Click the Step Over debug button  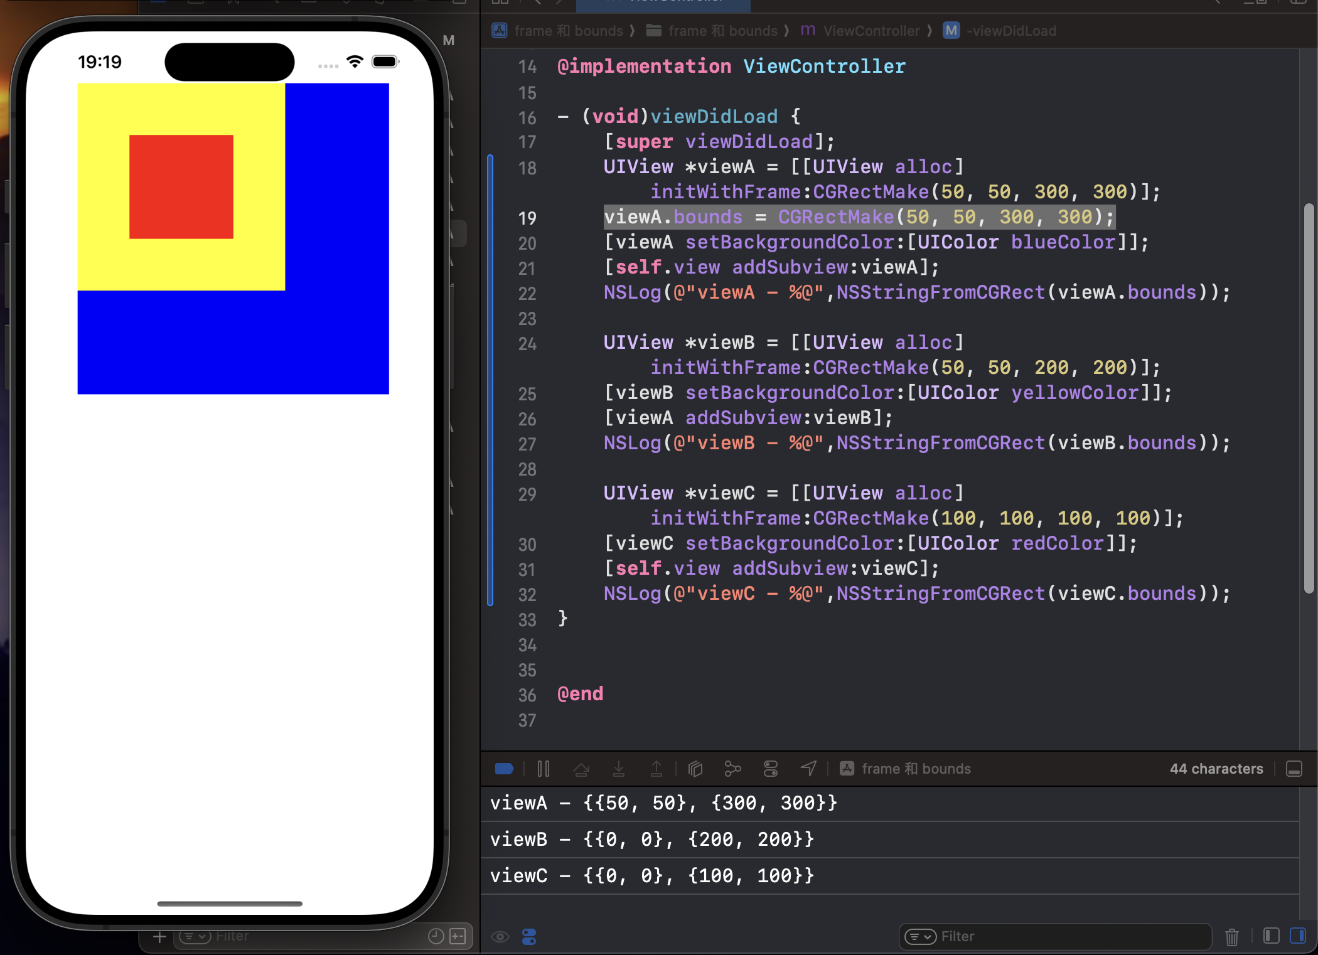point(581,769)
